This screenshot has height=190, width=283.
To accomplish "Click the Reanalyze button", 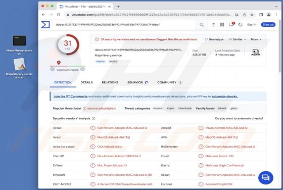I will (214, 39).
